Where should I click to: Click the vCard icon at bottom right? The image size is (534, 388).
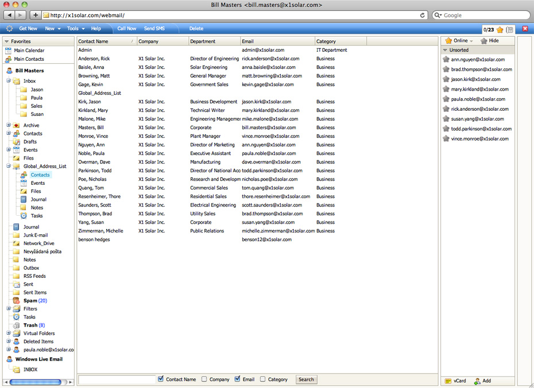click(x=448, y=381)
